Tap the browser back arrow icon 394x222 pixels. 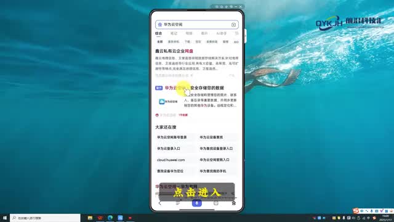160,203
